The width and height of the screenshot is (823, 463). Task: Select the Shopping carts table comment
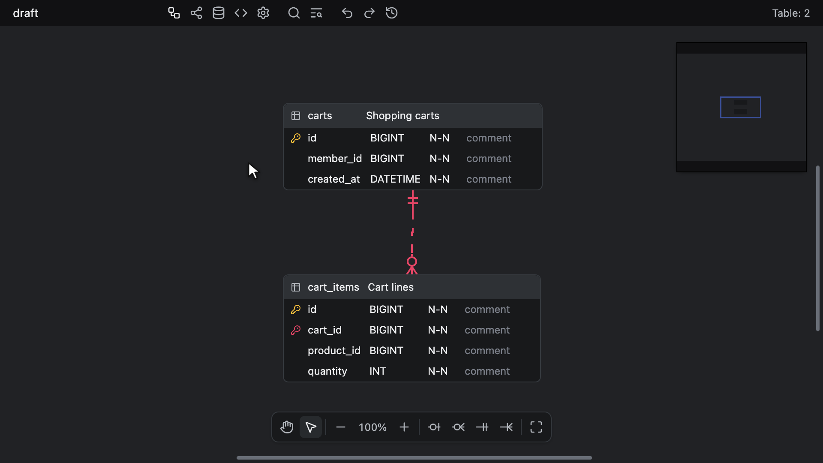coord(402,116)
